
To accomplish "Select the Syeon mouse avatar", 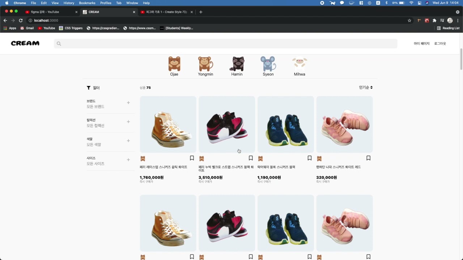I will [268, 64].
